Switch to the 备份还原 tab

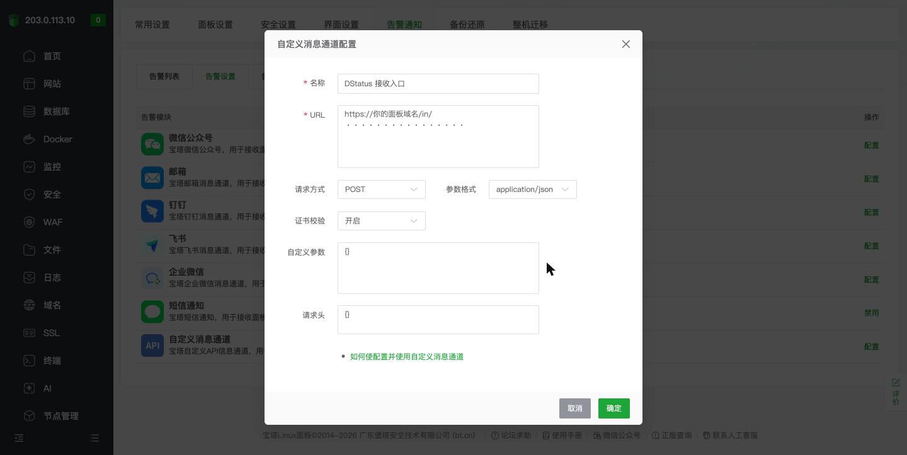467,25
